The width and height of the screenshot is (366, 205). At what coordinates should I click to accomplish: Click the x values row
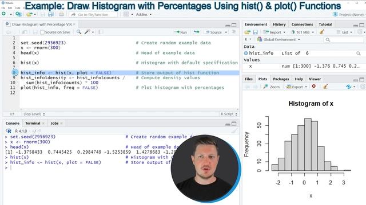(x=303, y=66)
